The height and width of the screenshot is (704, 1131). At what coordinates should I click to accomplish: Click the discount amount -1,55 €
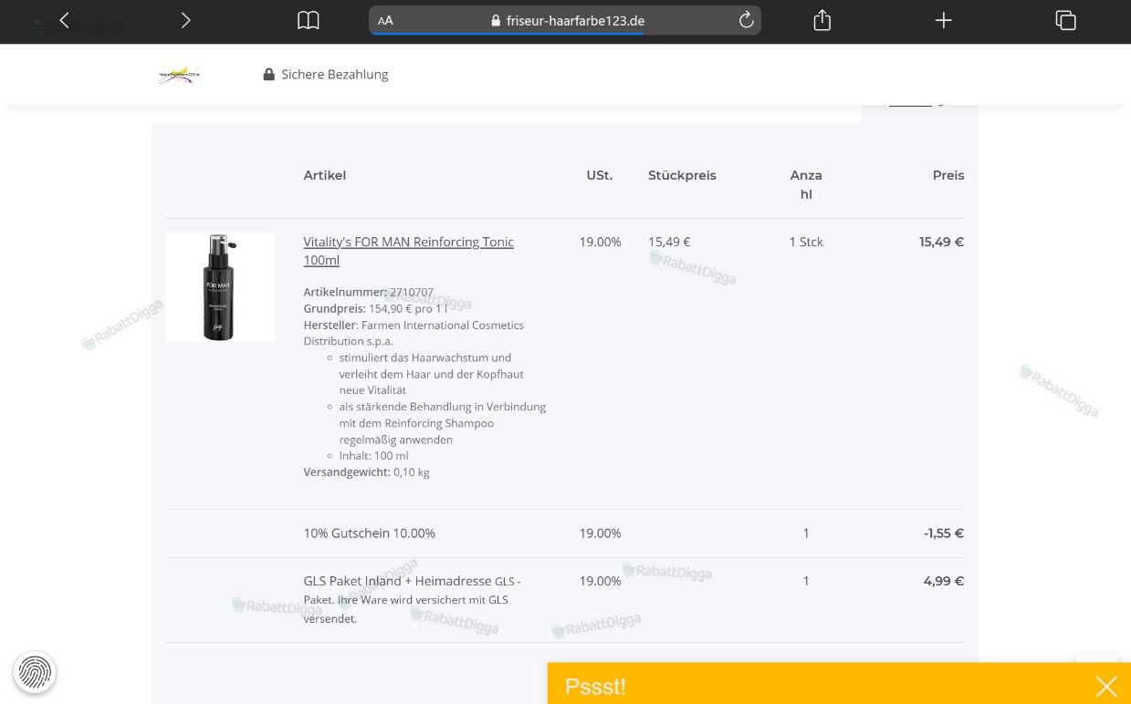[x=944, y=533]
